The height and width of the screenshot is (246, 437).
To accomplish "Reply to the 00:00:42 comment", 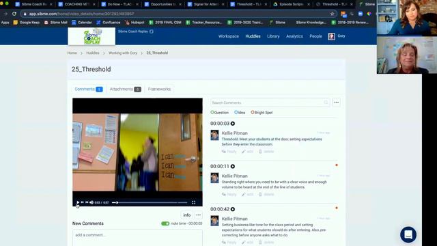I will 229,243.
